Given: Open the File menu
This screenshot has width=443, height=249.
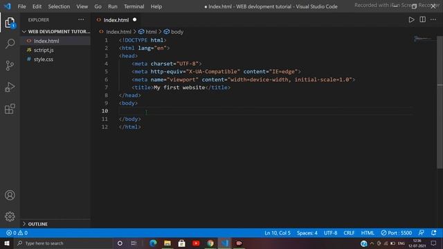Looking at the screenshot, I should tap(21, 6).
